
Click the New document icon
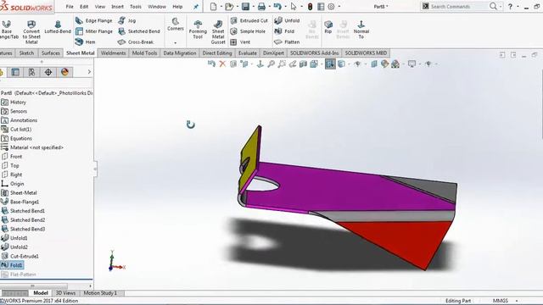pyautogui.click(x=213, y=7)
